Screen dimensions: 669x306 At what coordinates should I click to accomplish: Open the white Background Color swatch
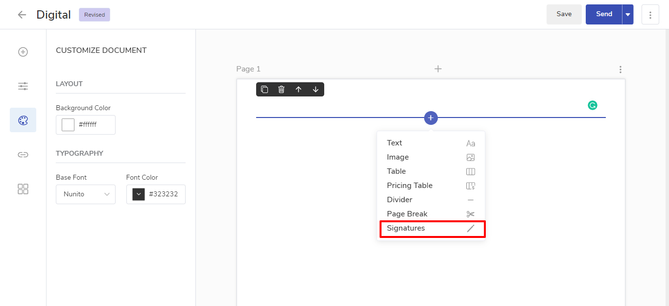click(x=68, y=125)
